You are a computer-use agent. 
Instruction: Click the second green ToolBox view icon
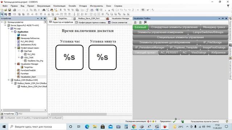tap(140, 22)
